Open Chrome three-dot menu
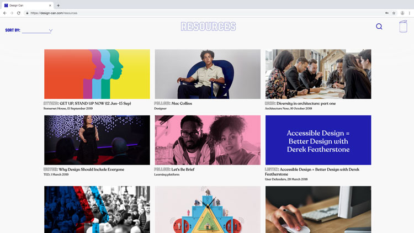 (410, 13)
